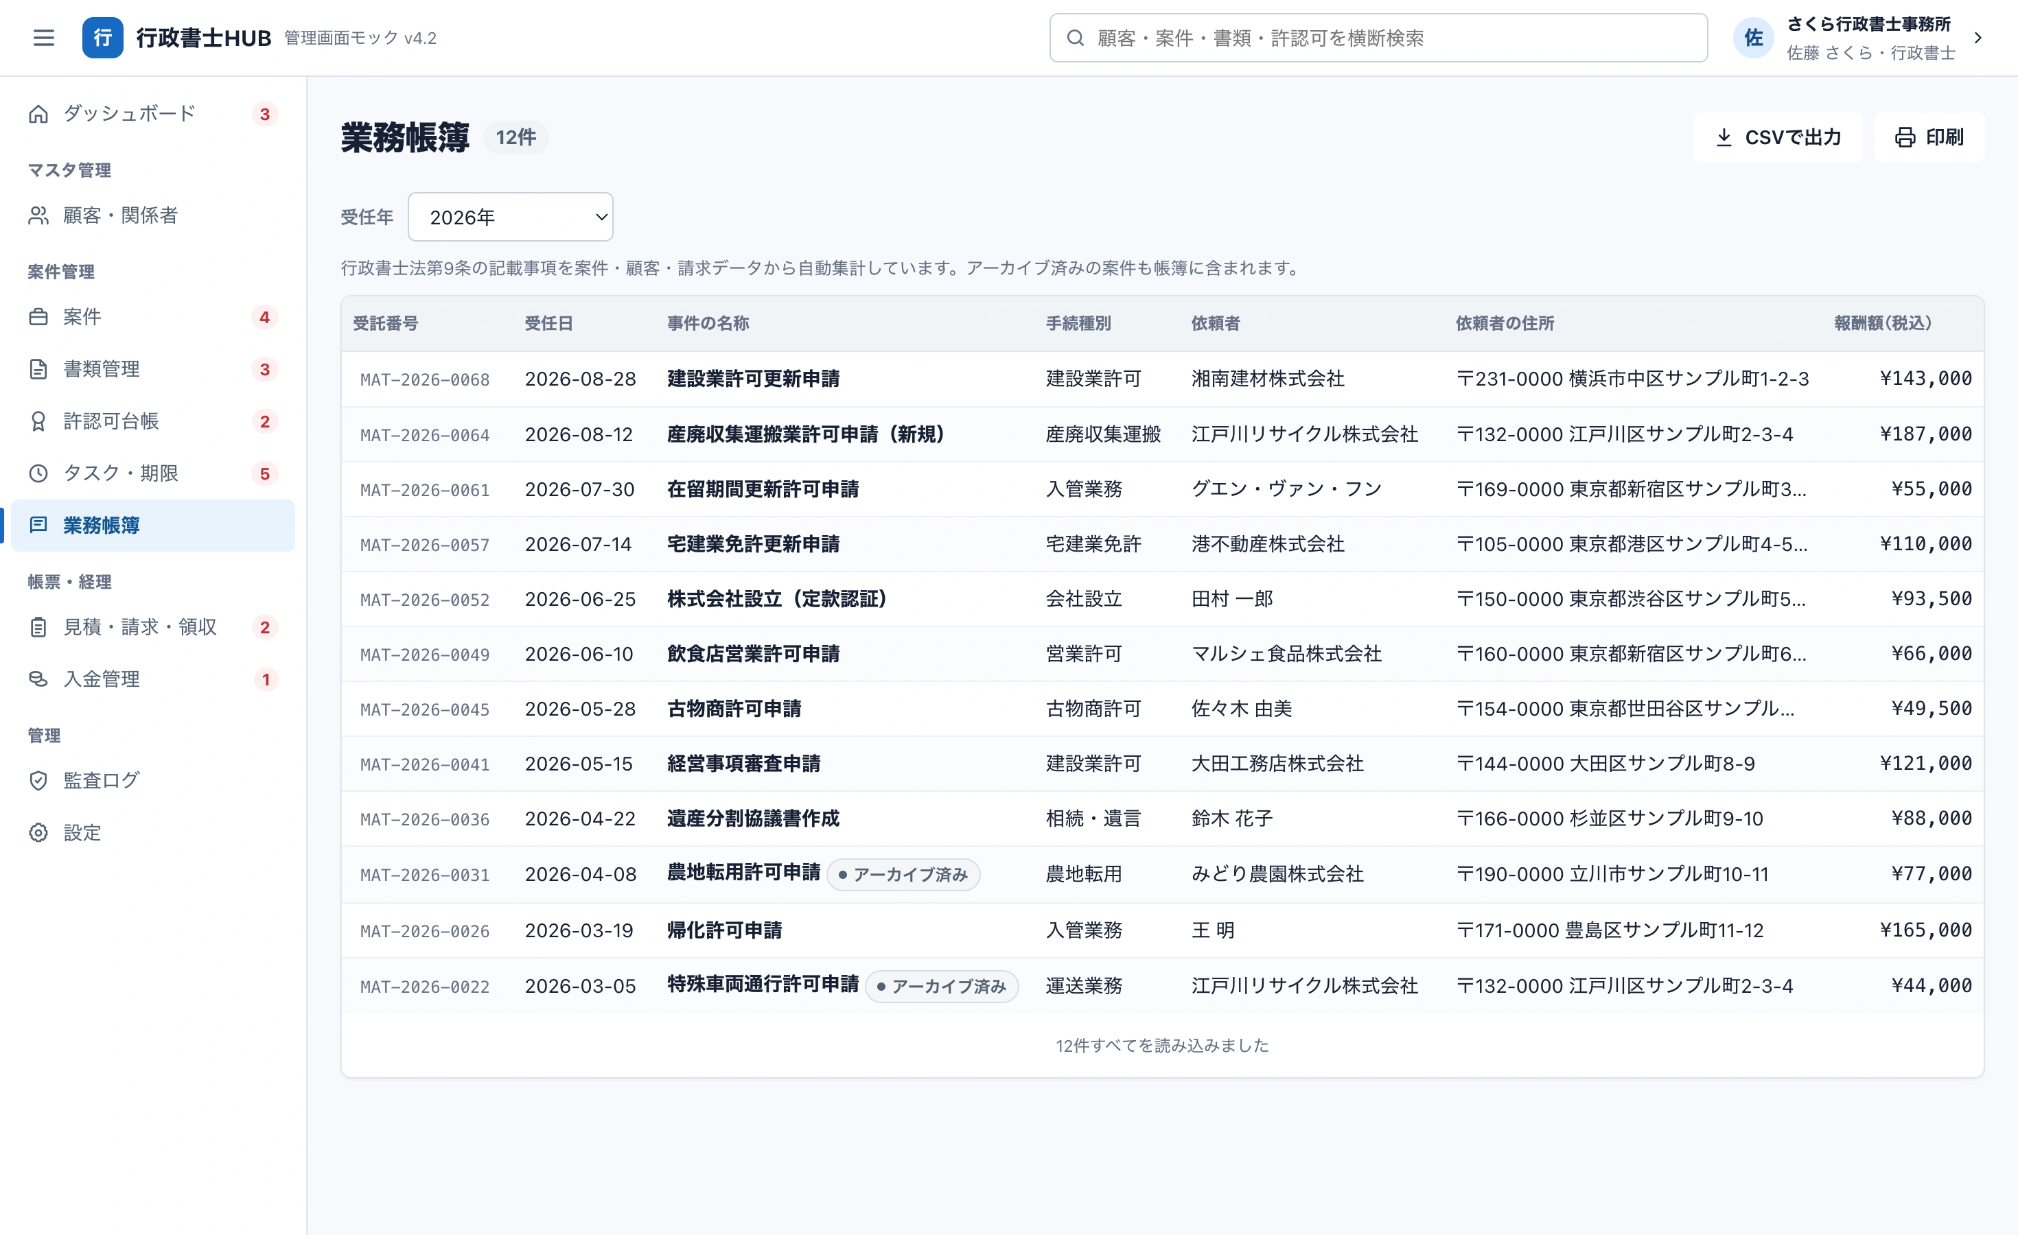Viewport: 2018px width, 1235px height.
Task: Select 許認可台帳 in the sidebar
Action: (152, 421)
